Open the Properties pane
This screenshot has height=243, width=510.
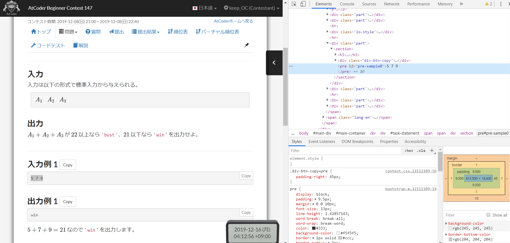(x=389, y=142)
